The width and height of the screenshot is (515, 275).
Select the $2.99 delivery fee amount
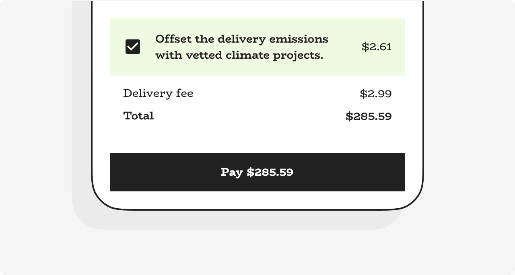coord(375,93)
